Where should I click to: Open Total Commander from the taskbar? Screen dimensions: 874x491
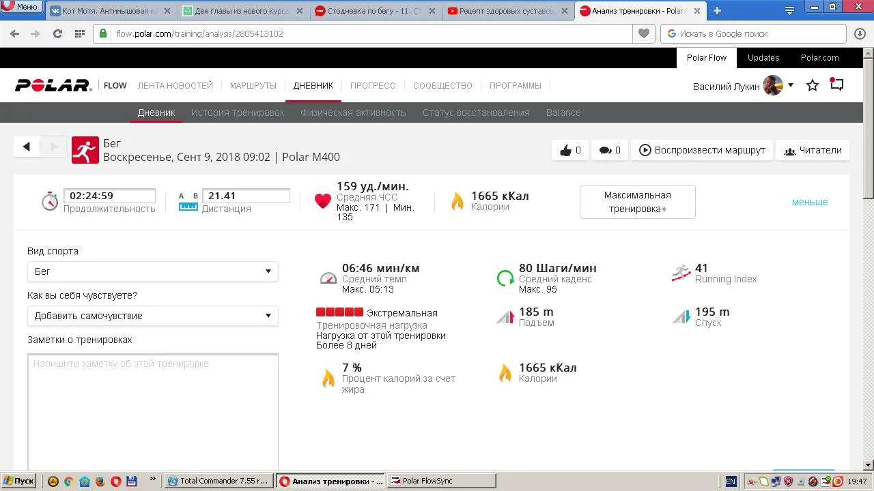(x=218, y=481)
